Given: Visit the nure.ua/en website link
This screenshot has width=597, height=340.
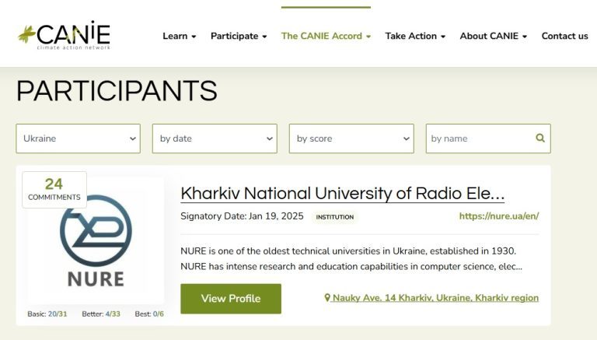Looking at the screenshot, I should pyautogui.click(x=498, y=216).
